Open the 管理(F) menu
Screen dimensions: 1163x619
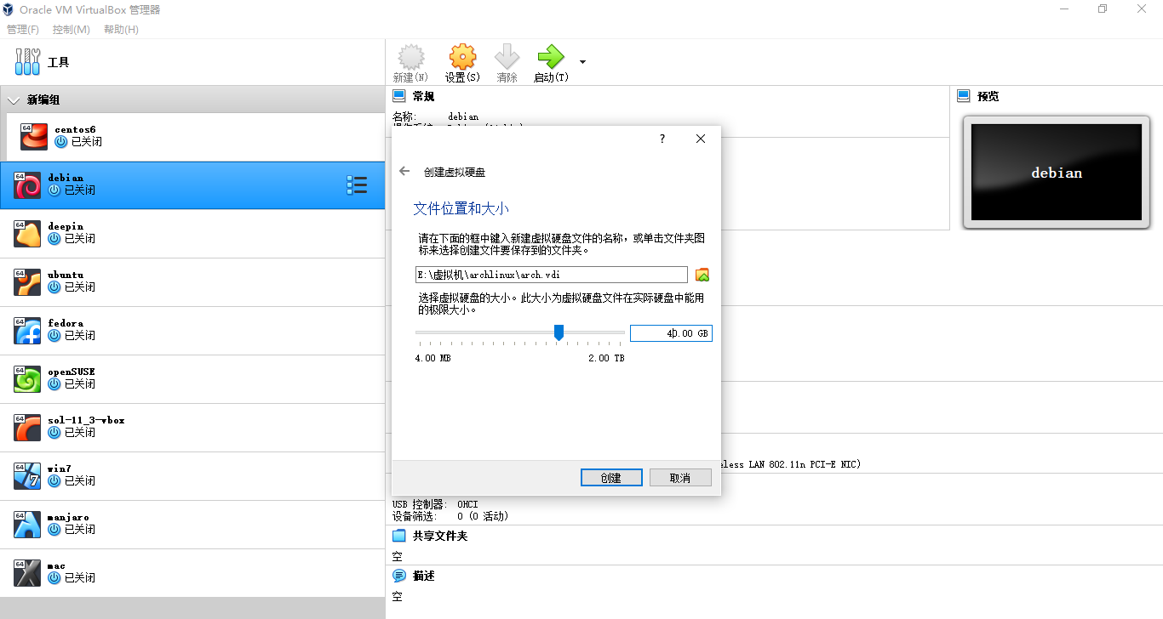click(x=23, y=29)
